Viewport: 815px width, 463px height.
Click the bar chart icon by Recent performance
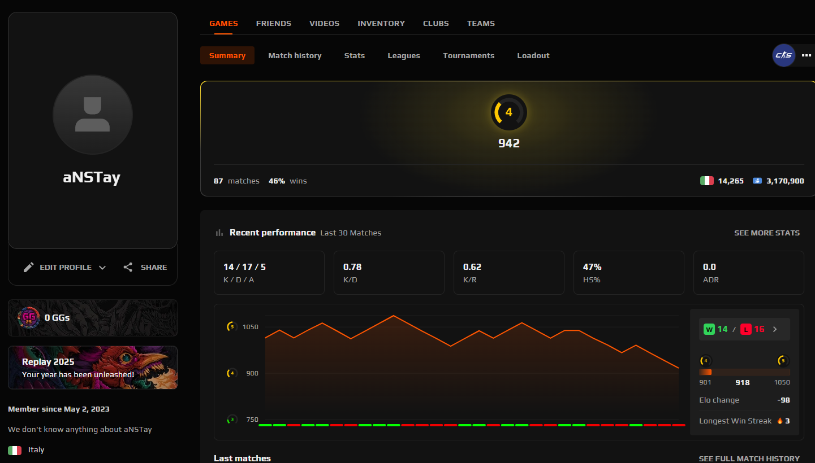click(x=219, y=232)
